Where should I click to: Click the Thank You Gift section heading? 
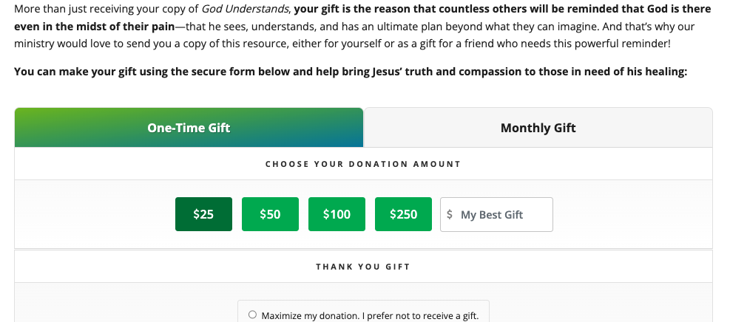tap(362, 267)
